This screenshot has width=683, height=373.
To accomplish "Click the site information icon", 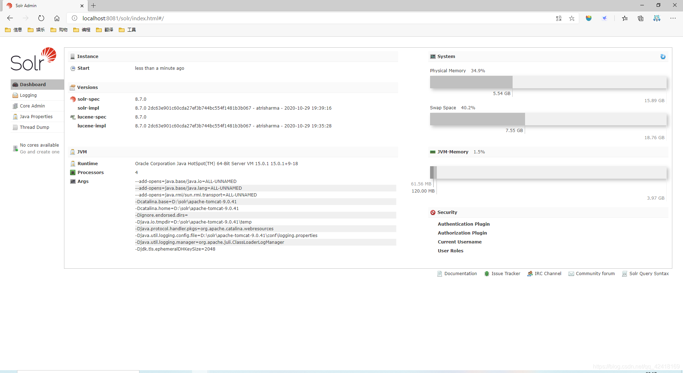I will click(x=74, y=18).
